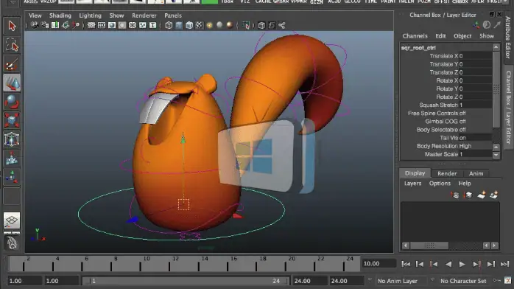
Task: Click the Isolate Select icon
Action: coord(246,25)
